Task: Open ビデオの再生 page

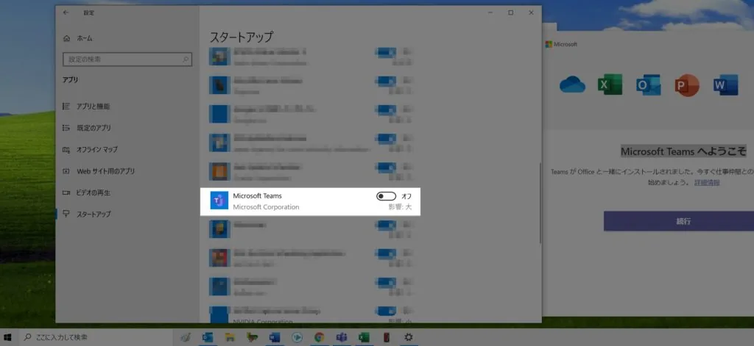Action: tap(87, 193)
